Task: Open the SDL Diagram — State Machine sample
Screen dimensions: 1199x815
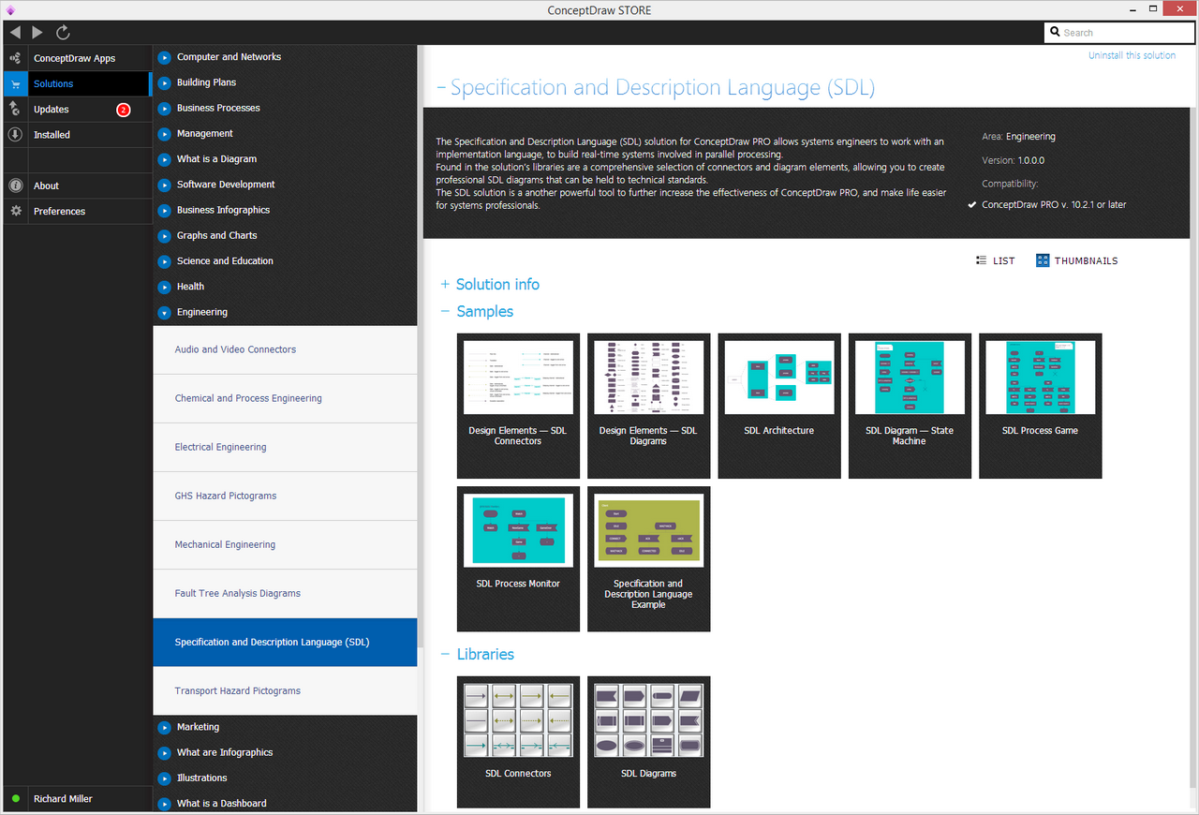Action: pos(910,406)
